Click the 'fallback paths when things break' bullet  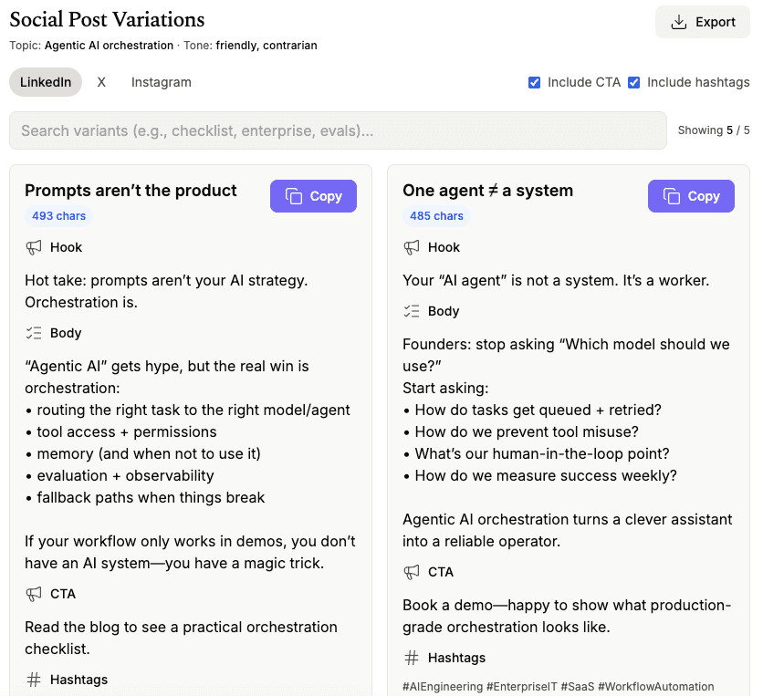[145, 497]
